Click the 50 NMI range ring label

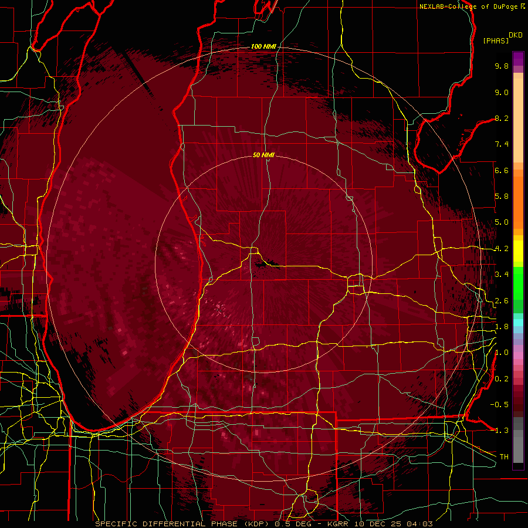click(x=263, y=155)
